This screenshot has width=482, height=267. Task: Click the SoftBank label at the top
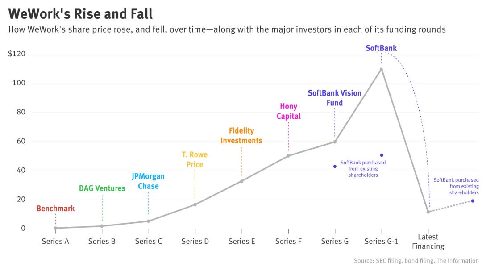[x=381, y=48]
